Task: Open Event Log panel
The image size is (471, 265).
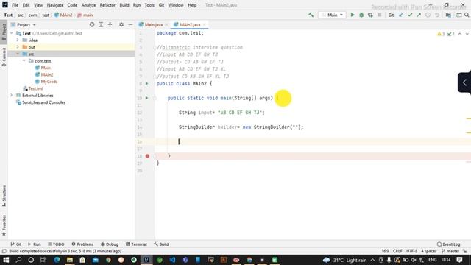Action: [448, 244]
